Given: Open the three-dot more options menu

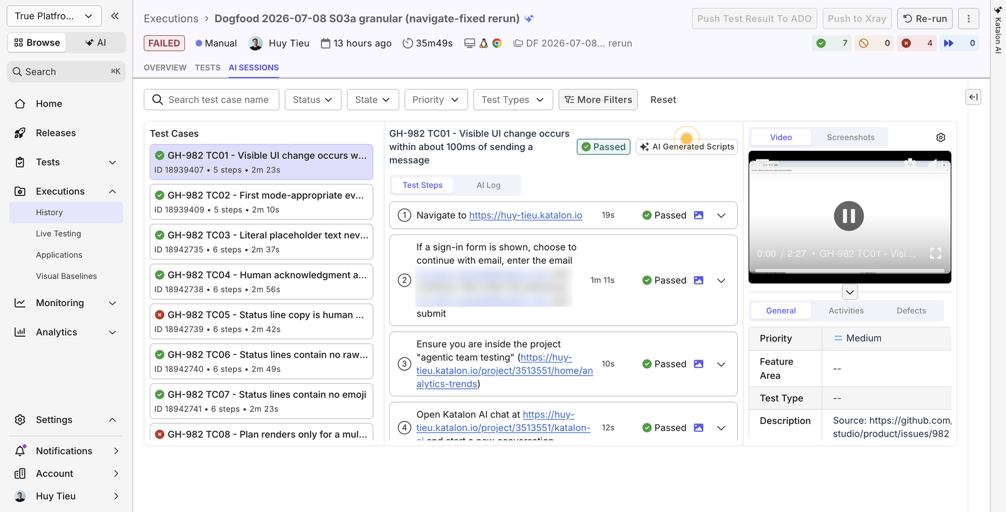Looking at the screenshot, I should 968,19.
